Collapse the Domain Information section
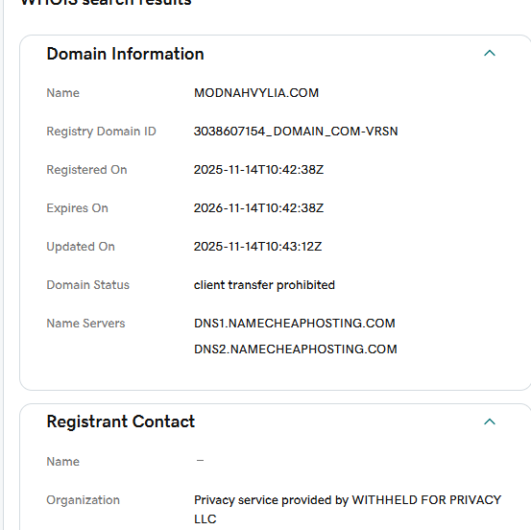Screen dimensions: 531x530 pyautogui.click(x=490, y=53)
